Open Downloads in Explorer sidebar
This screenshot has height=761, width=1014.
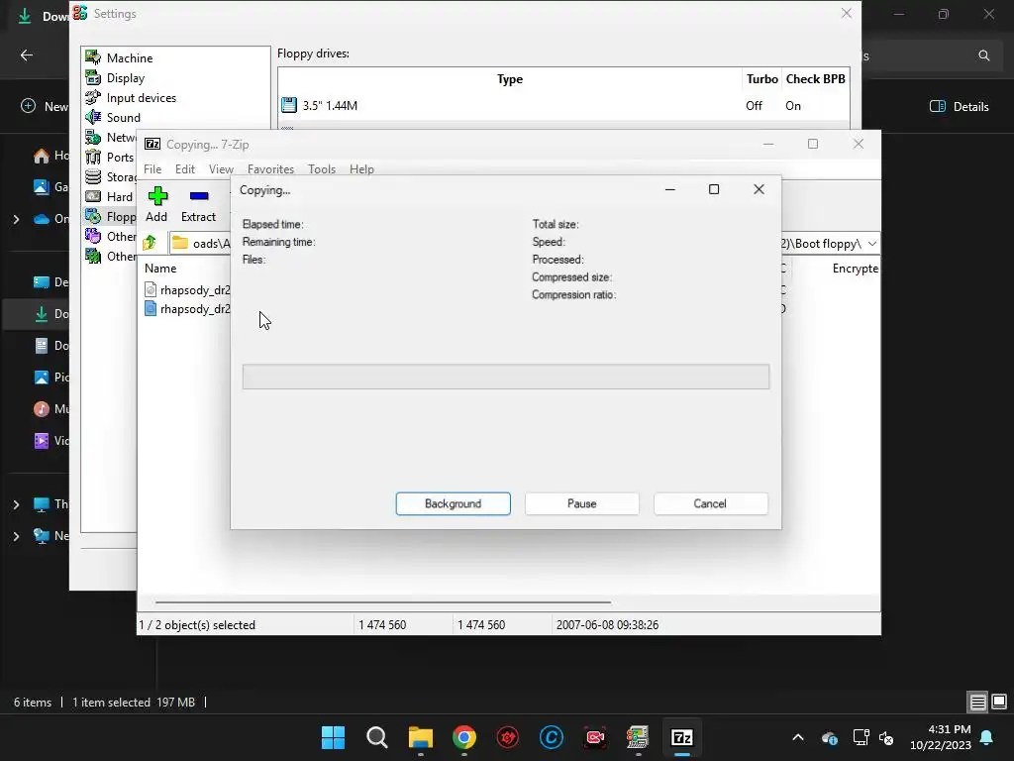51,314
